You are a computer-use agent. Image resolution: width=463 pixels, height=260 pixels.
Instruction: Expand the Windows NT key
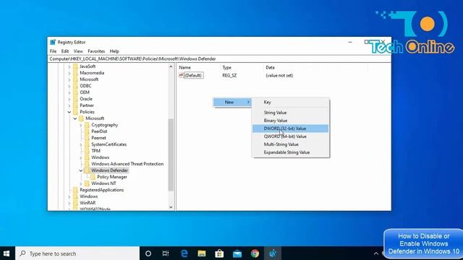(x=81, y=183)
